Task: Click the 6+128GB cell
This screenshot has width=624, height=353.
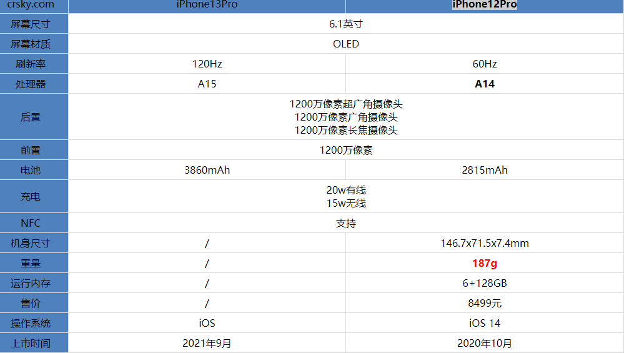Action: click(x=485, y=284)
